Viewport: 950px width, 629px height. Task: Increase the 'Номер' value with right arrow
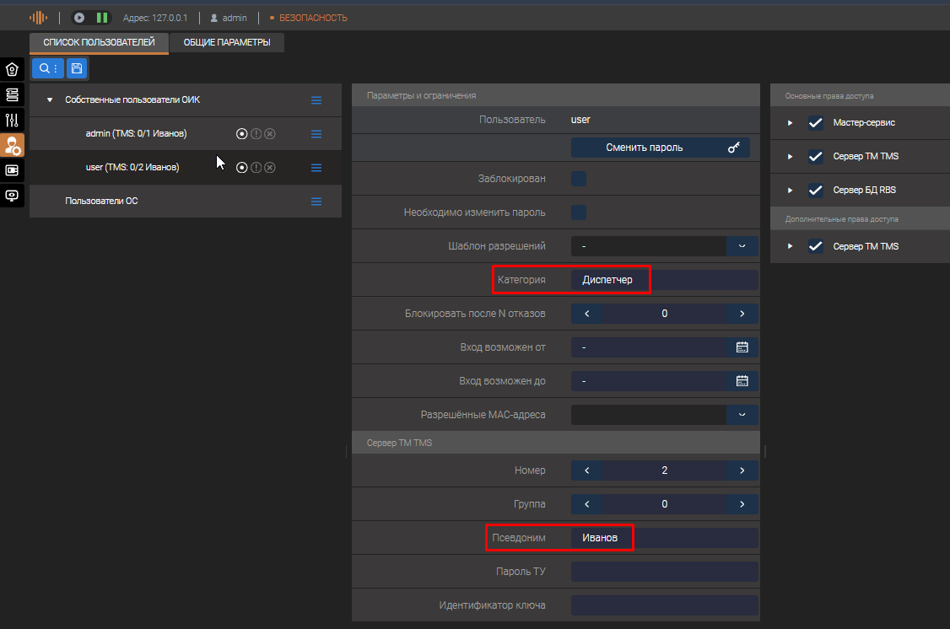point(742,470)
